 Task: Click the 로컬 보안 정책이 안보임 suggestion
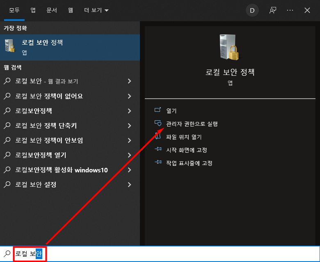[70, 140]
